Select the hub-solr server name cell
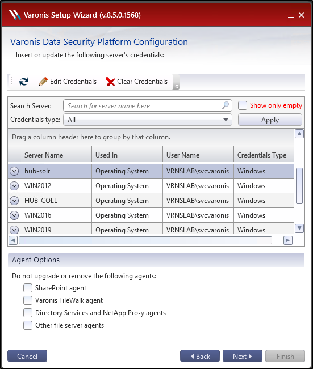Image resolution: width=313 pixels, height=369 pixels. [x=57, y=171]
